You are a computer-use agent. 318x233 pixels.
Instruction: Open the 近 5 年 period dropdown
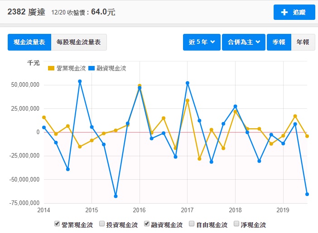point(202,42)
